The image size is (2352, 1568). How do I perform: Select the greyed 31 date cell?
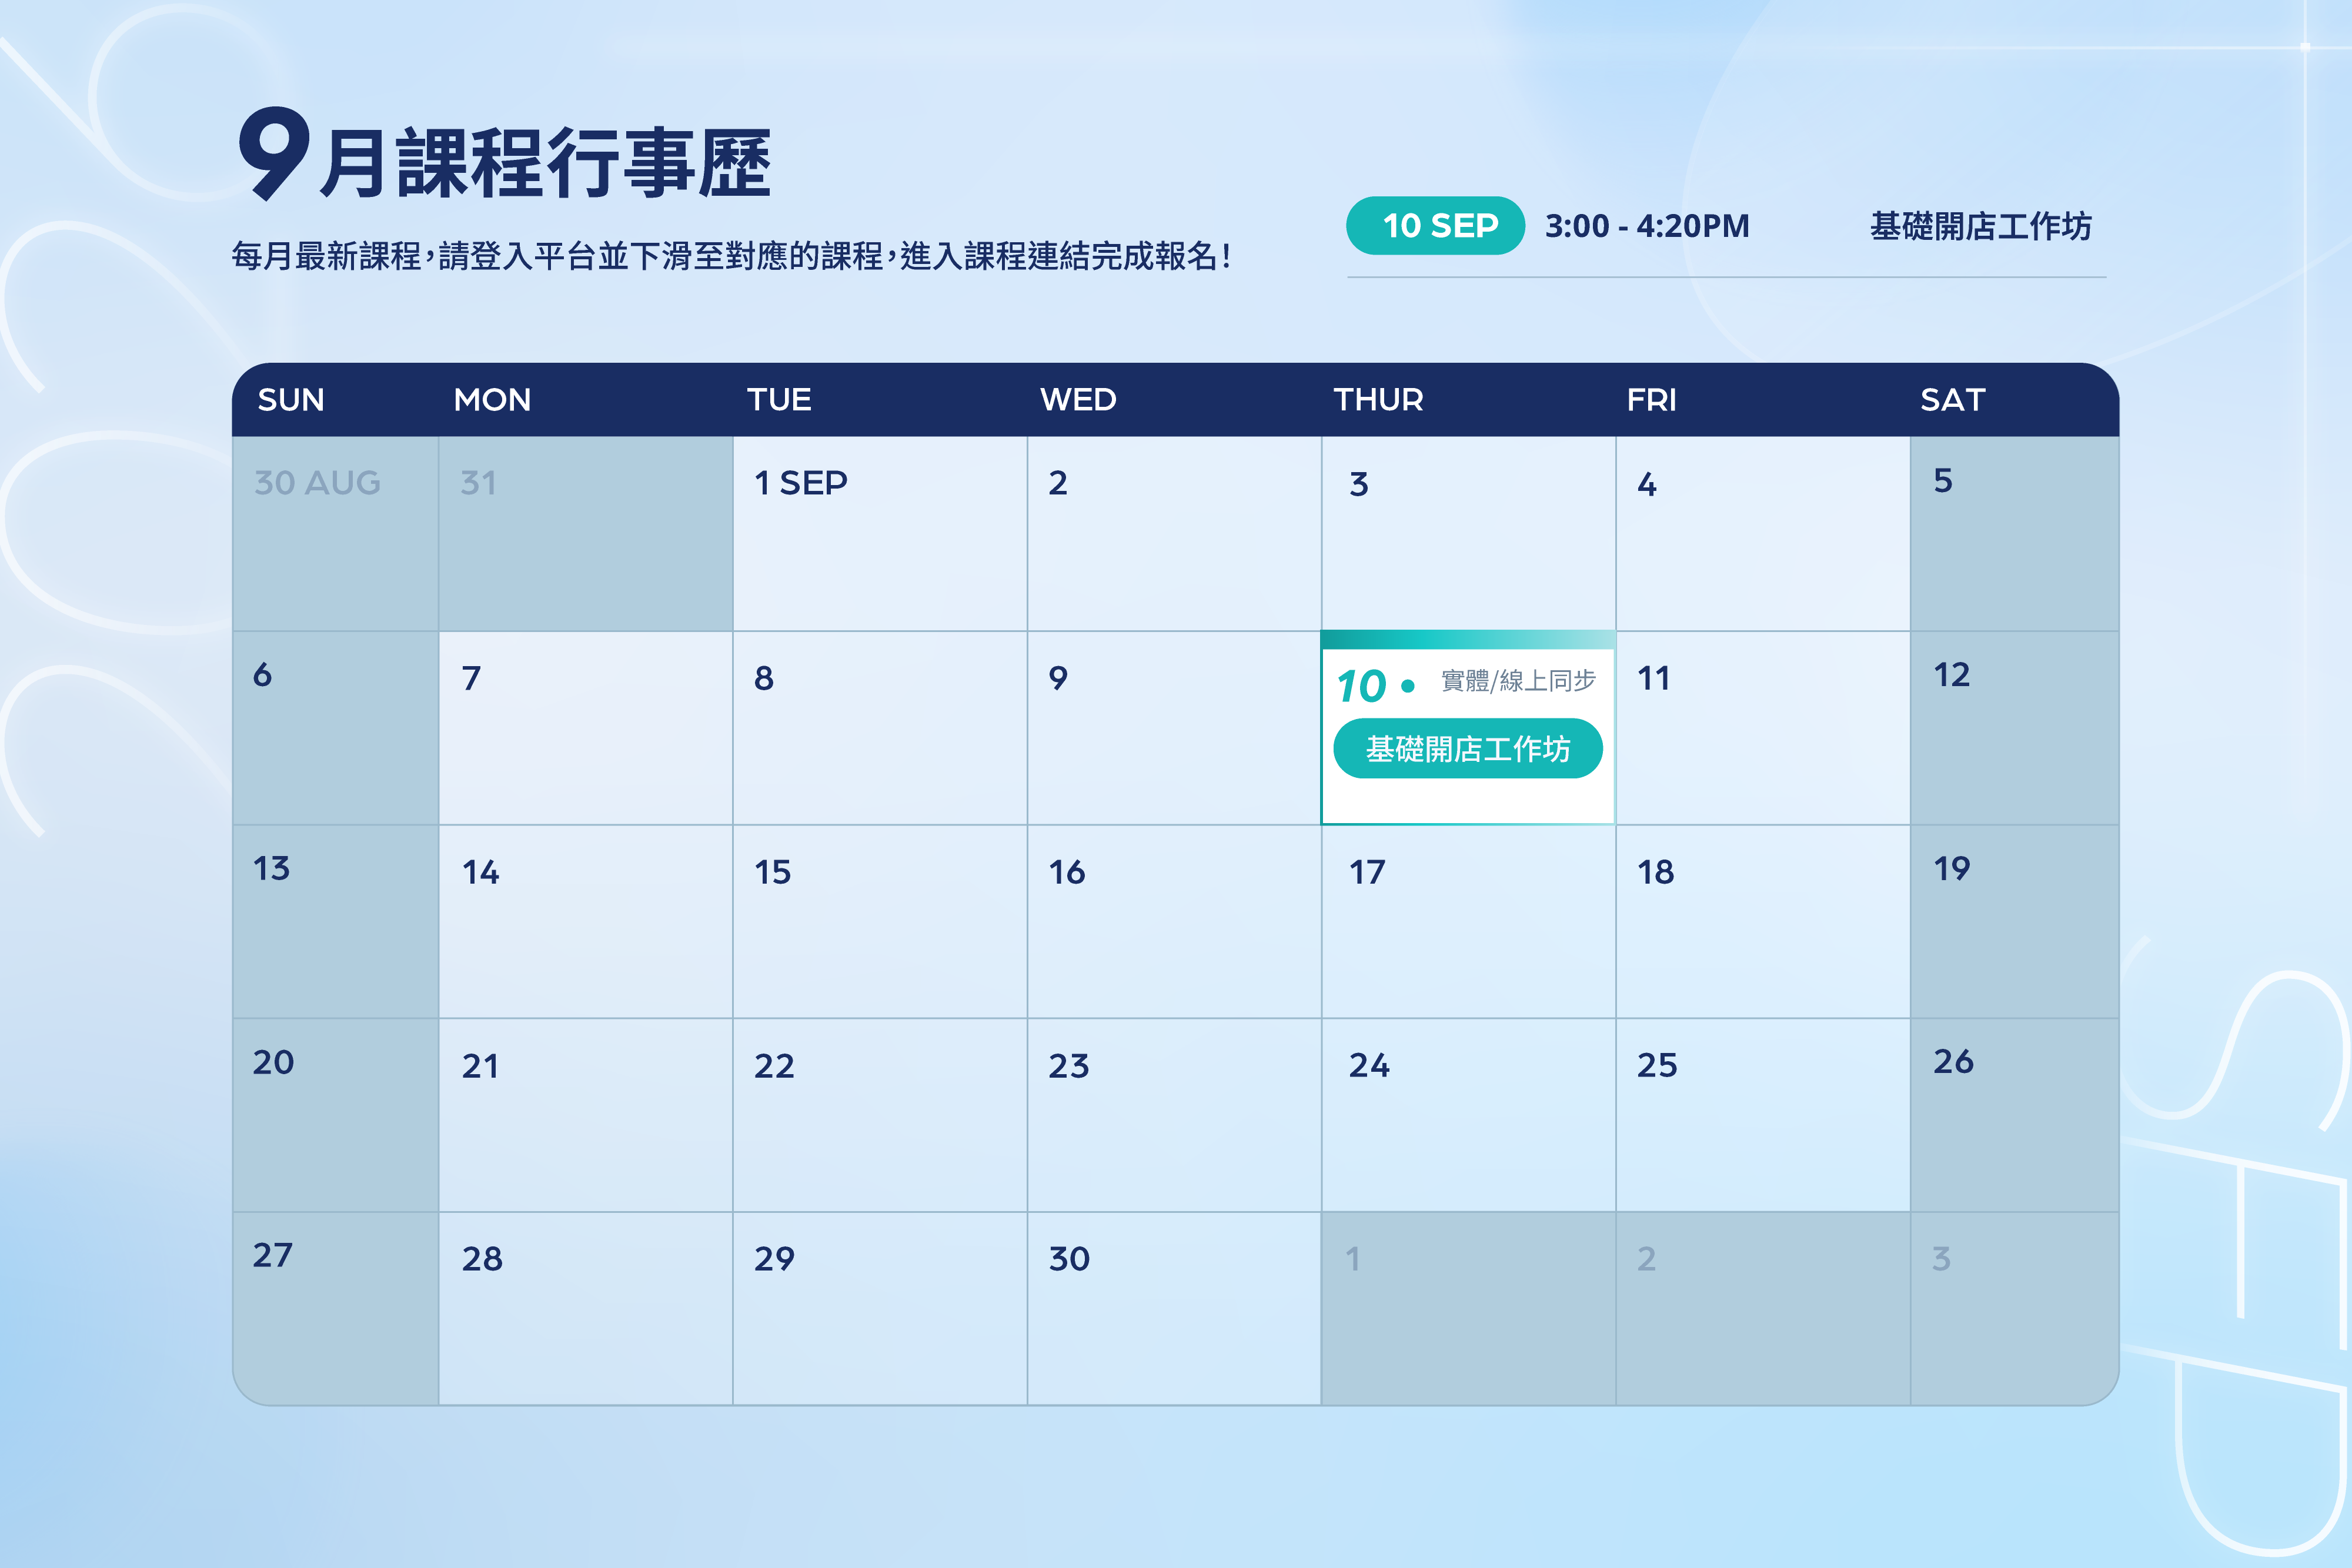(x=586, y=533)
